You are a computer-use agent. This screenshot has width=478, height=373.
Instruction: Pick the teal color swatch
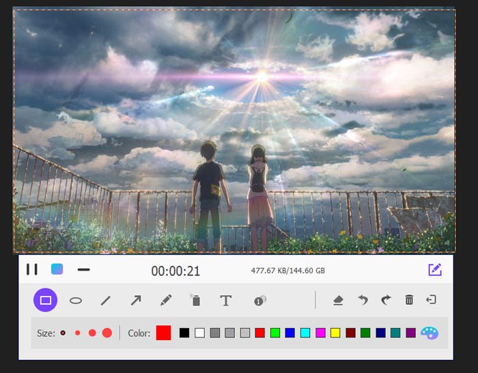tap(395, 333)
